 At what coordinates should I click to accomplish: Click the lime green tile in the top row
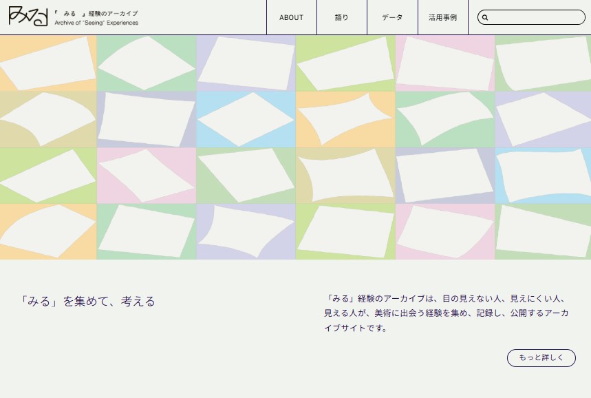(x=345, y=63)
